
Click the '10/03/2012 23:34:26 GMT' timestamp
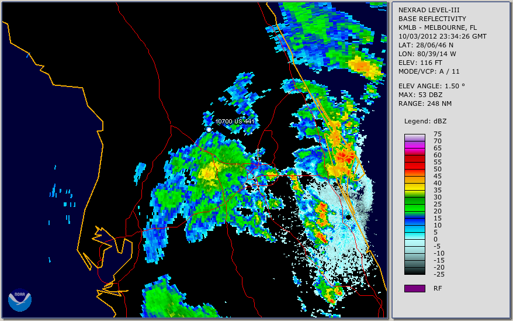click(442, 36)
